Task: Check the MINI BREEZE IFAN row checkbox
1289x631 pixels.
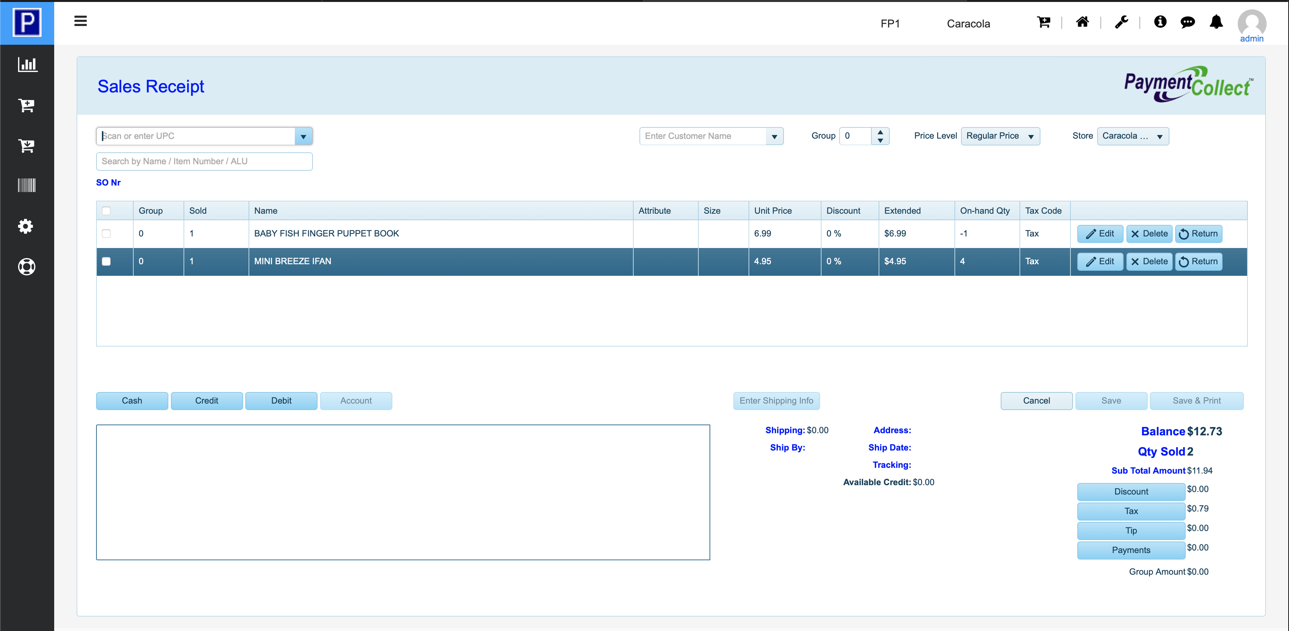Action: (106, 261)
